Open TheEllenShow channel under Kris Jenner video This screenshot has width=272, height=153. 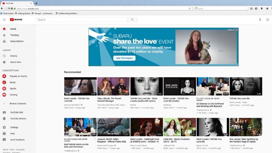tap(236, 145)
